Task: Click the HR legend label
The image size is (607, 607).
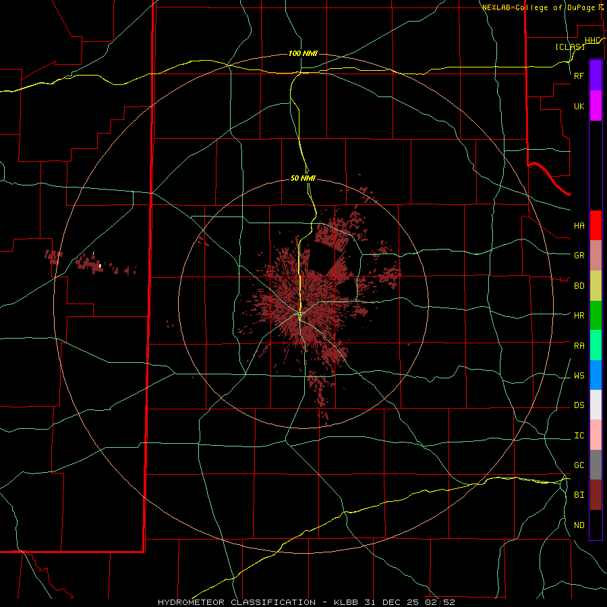Action: click(579, 316)
